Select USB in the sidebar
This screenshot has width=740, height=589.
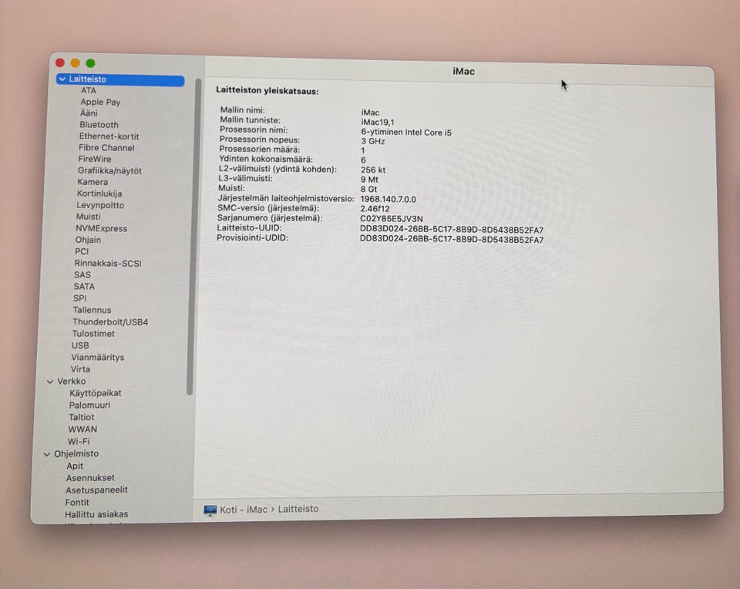(x=80, y=345)
